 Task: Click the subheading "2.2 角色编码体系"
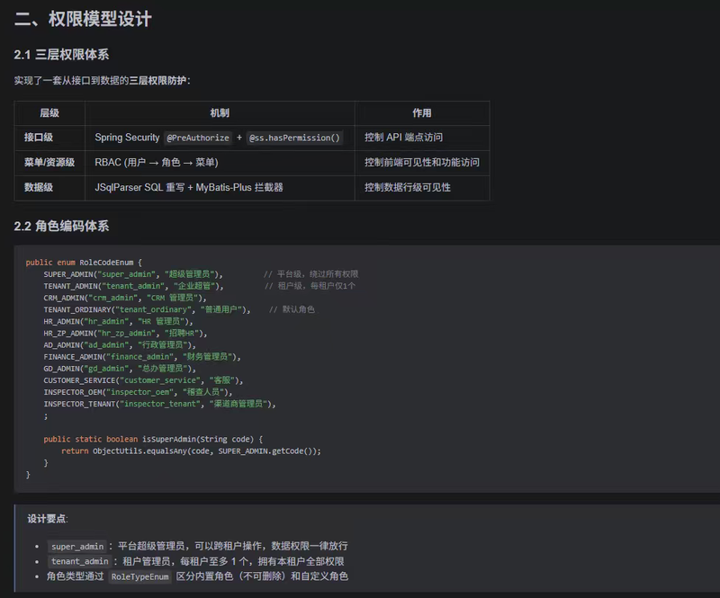[61, 227]
